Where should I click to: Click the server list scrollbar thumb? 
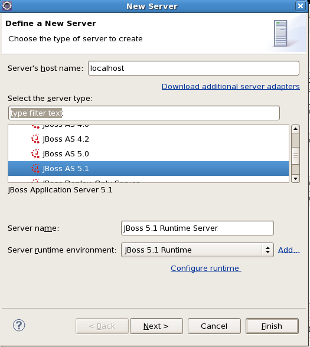click(x=295, y=156)
